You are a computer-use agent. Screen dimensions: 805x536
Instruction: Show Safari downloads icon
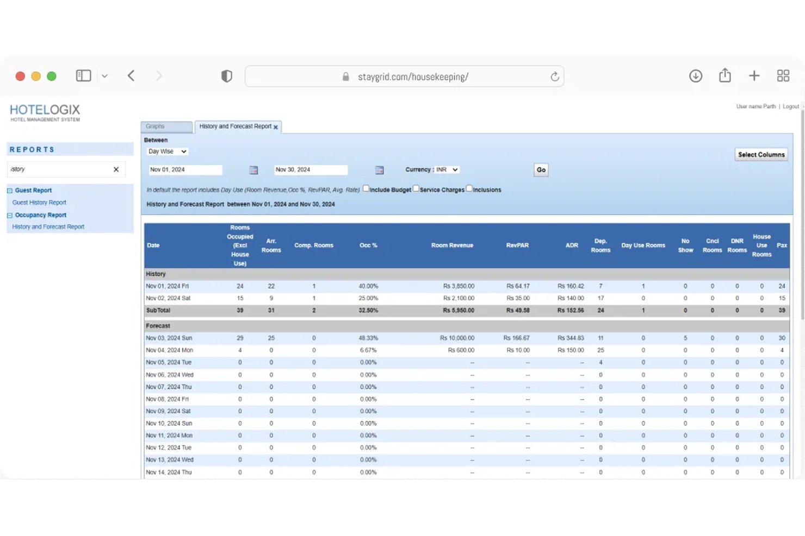[696, 76]
